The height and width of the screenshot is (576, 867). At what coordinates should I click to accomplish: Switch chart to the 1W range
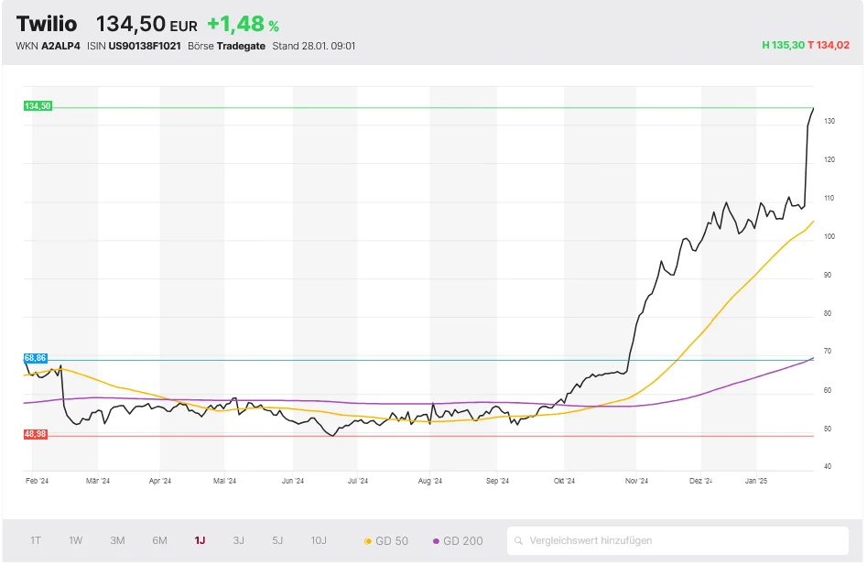click(76, 540)
